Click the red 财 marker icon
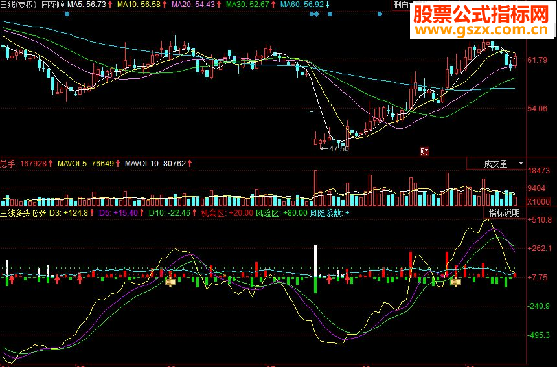This screenshot has height=367, width=557. click(x=424, y=151)
